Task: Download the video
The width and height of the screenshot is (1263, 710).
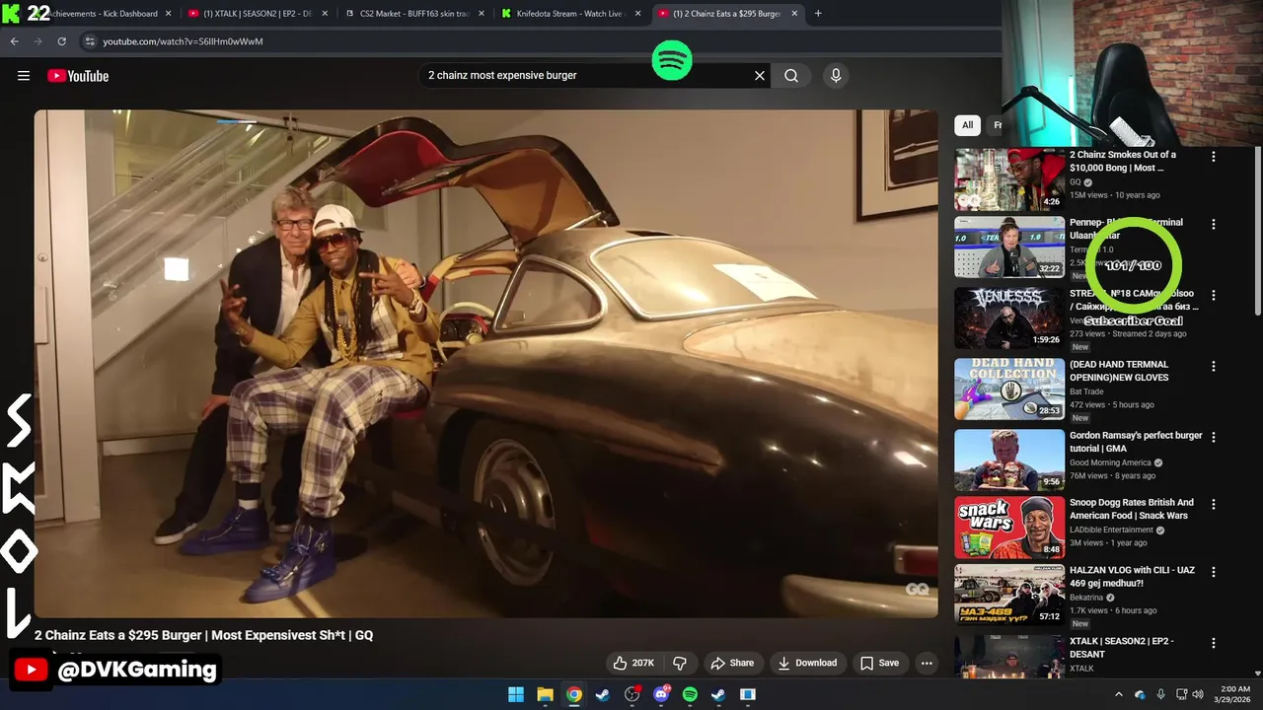Action: click(x=807, y=663)
